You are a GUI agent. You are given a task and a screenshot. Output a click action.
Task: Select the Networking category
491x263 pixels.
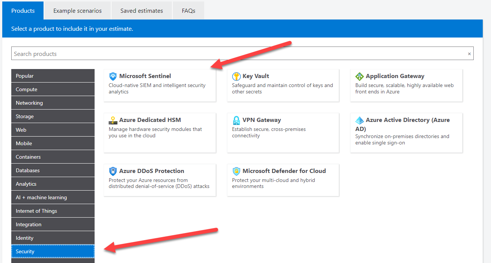pyautogui.click(x=53, y=102)
